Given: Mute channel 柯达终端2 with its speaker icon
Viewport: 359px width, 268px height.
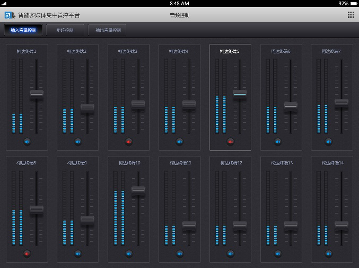Looking at the screenshot, I should [x=78, y=142].
